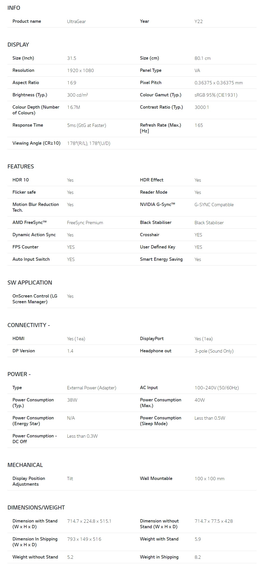Click the sRGB 95% (CIE1931) value
The width and height of the screenshot is (264, 577).
(x=216, y=95)
